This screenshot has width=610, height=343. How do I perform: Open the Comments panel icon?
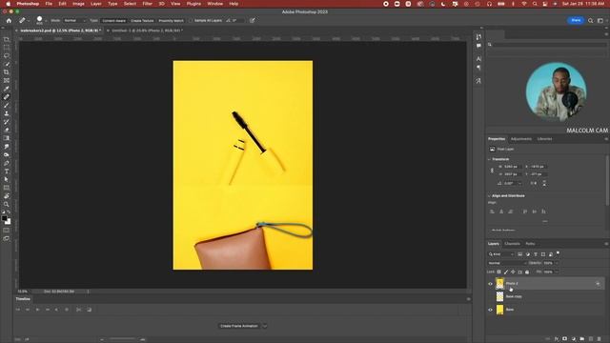click(x=478, y=46)
